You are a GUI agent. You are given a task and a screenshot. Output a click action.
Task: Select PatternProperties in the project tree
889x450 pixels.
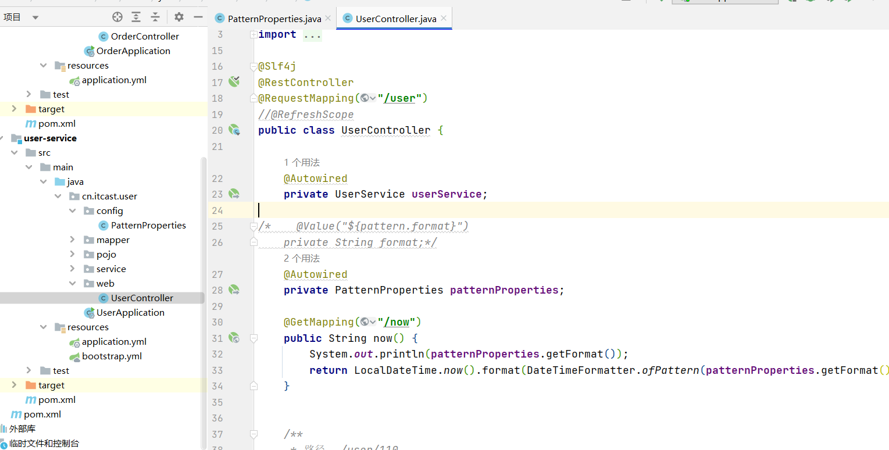148,225
